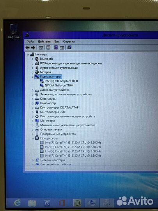158x211 pixels.
Task: Select the first Intel Core i3-3120M processor entry
Action: click(x=73, y=143)
